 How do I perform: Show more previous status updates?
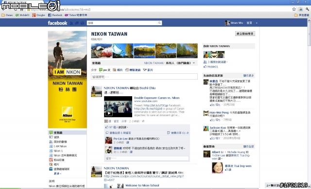click(x=248, y=76)
